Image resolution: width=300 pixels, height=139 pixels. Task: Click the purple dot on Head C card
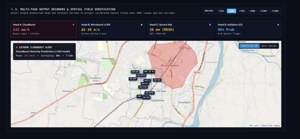pyautogui.click(x=210, y=25)
